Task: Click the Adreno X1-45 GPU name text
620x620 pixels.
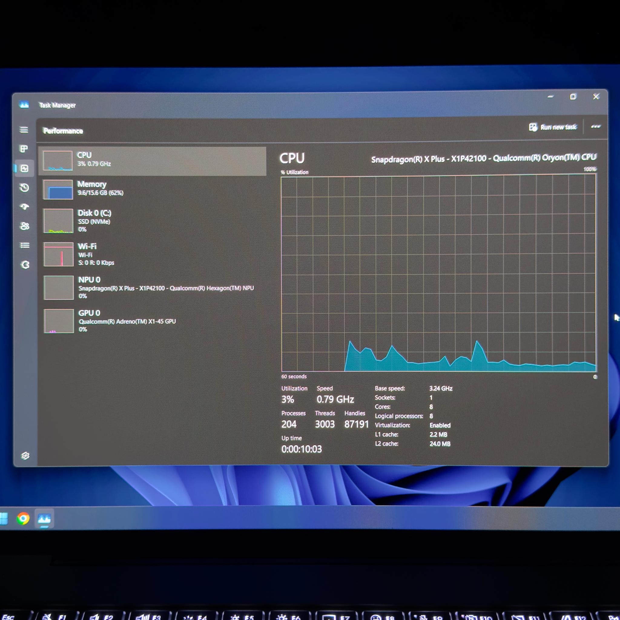Action: [127, 322]
